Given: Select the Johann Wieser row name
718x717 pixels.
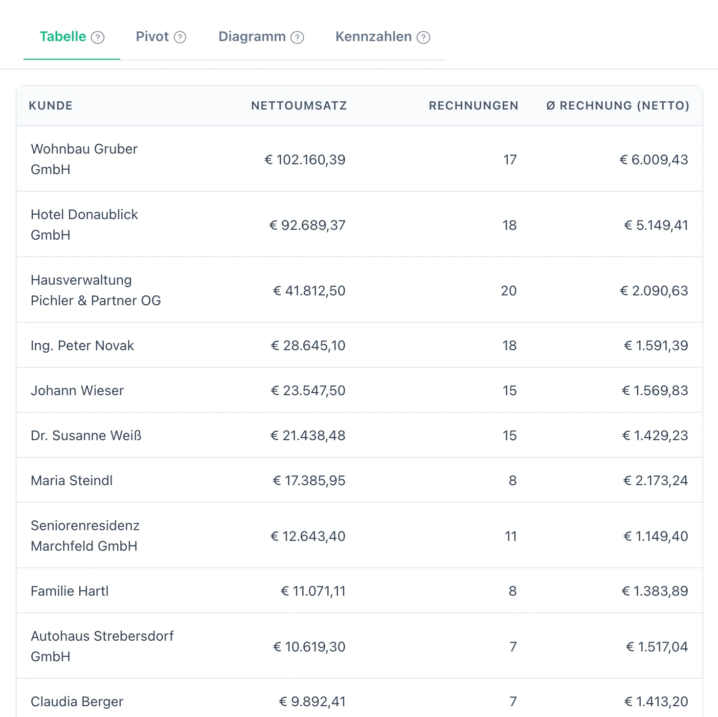Looking at the screenshot, I should [x=77, y=390].
